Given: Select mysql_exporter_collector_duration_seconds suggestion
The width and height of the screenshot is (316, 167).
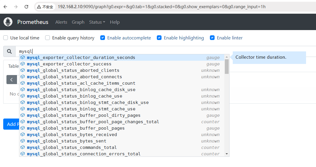Looking at the screenshot, I should [122, 58].
